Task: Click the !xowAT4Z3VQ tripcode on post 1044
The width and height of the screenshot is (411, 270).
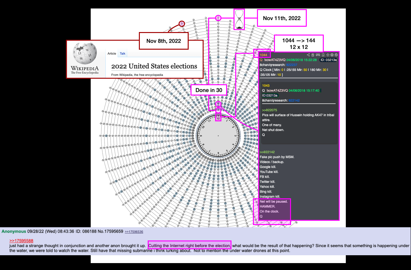Action: coord(275,60)
